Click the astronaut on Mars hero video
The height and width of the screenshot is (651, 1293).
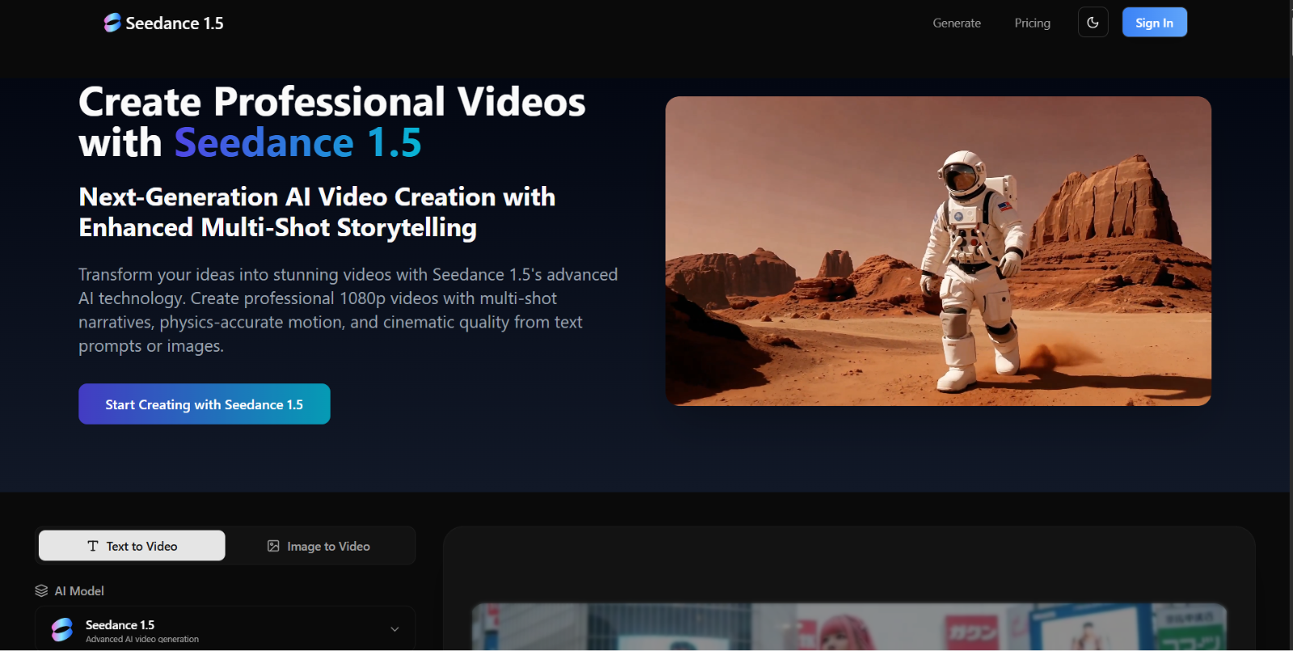click(x=937, y=251)
